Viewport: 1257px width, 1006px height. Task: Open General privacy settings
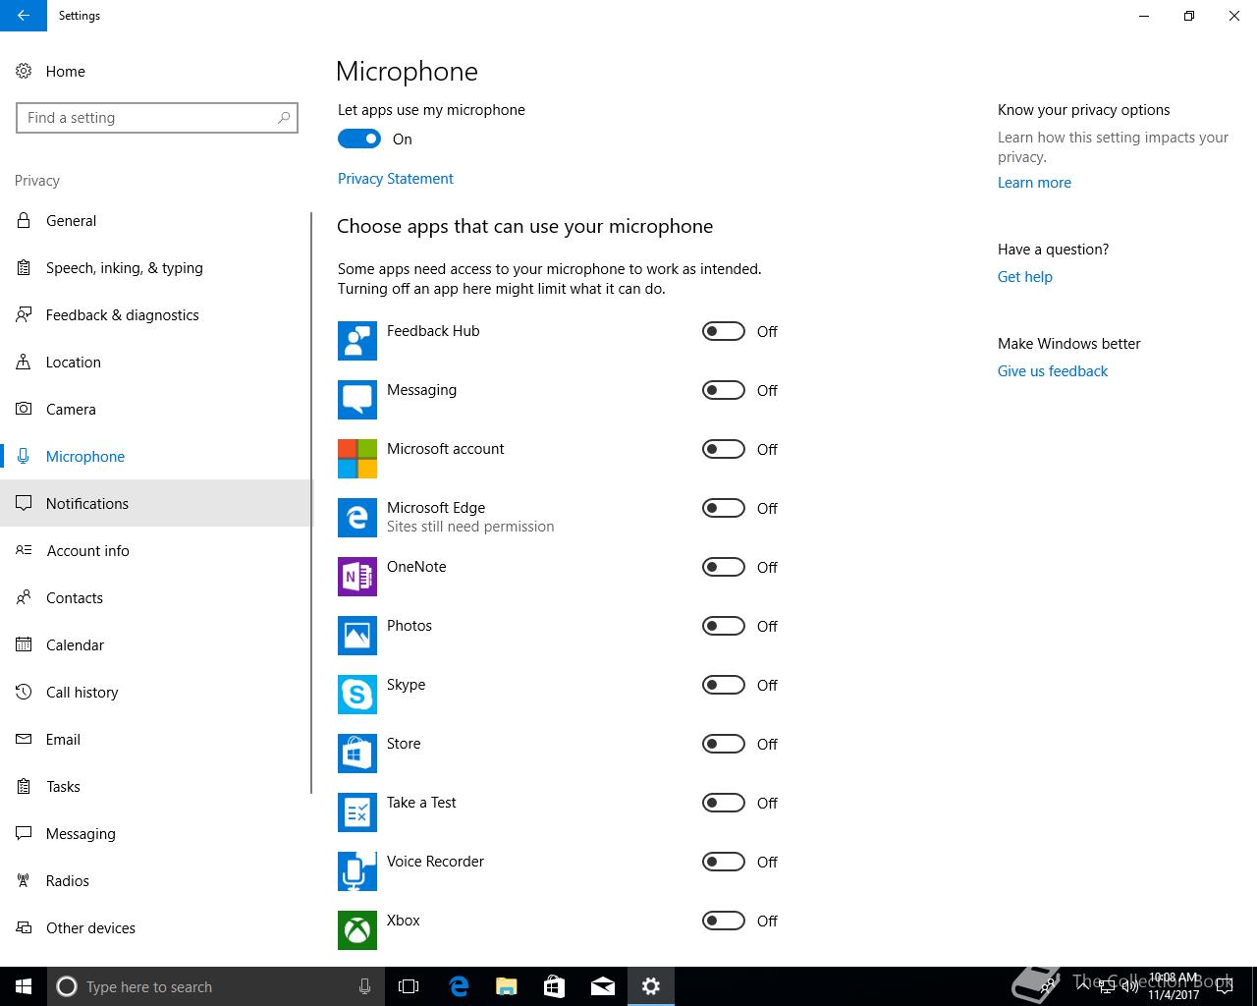pos(155,221)
